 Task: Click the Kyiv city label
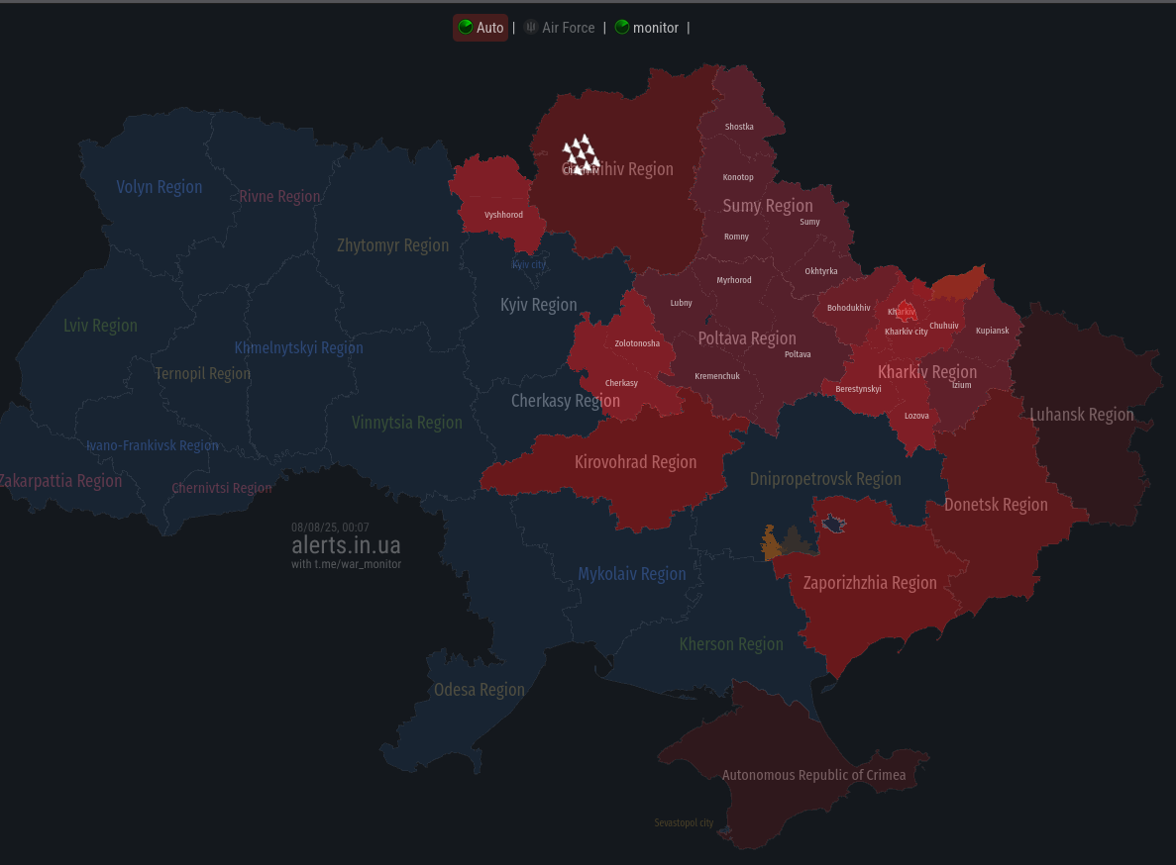[x=529, y=264]
